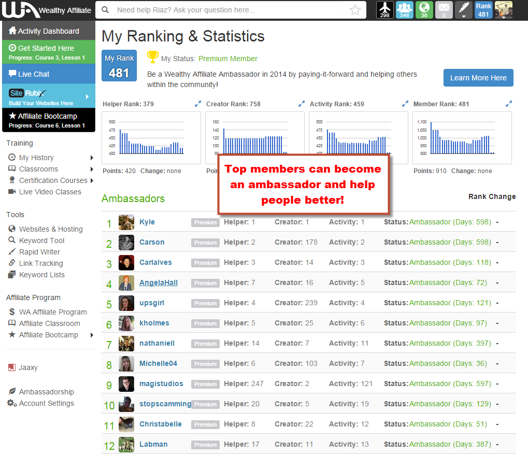
Task: Click the Ambassadors section heading
Action: [x=133, y=198]
